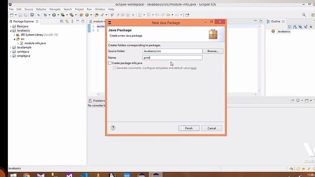315x177 pixels.
Task: Click the Open Type toolbar icon
Action: (x=96, y=15)
